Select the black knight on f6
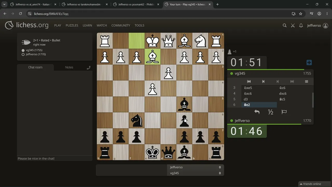332x187 pixels. pos(137,120)
